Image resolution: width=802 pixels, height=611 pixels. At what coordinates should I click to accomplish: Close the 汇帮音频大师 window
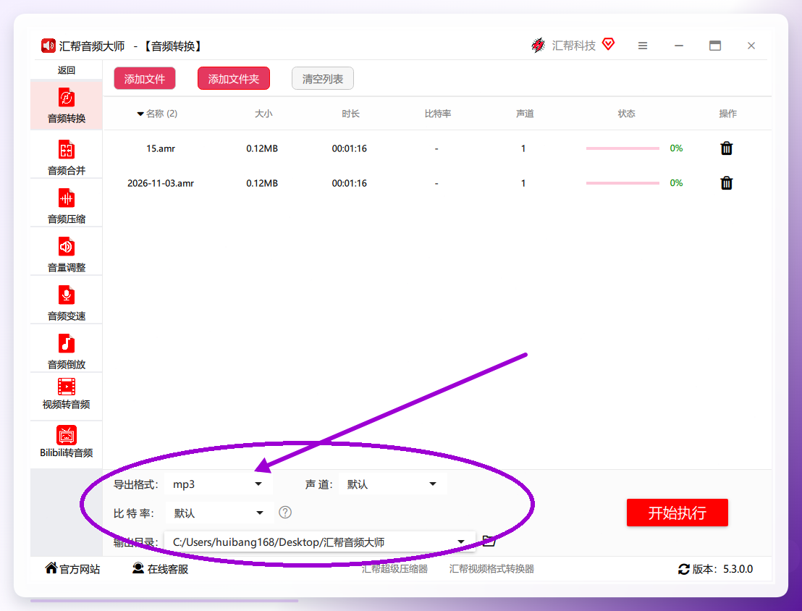tap(751, 46)
